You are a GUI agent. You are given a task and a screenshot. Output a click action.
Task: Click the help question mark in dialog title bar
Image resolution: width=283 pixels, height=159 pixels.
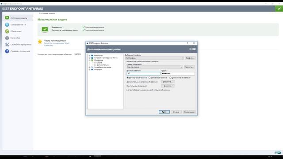(x=187, y=43)
